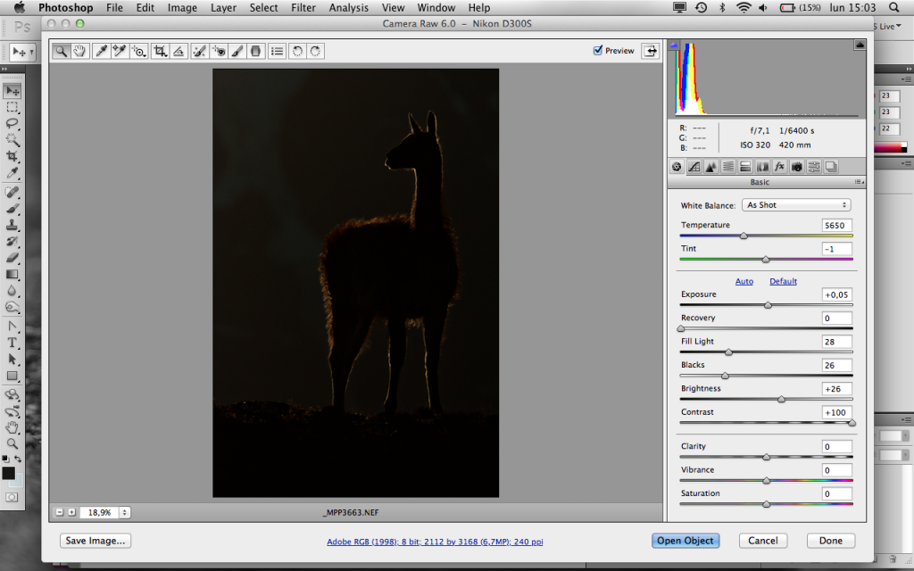This screenshot has height=571, width=914.
Task: Open the Tone Curve panel tab
Action: pos(694,167)
